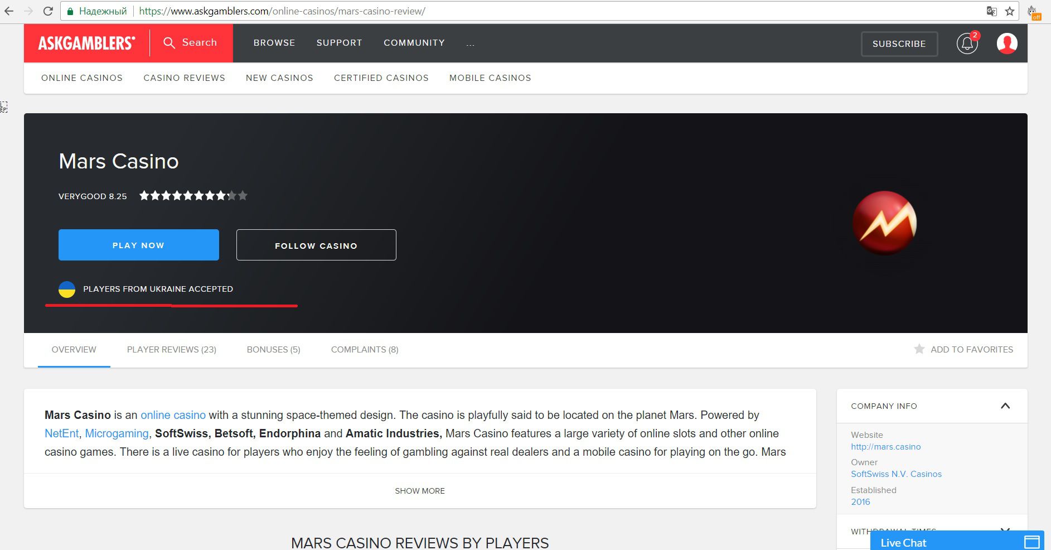This screenshot has height=550, width=1051.
Task: Click the star icon beside Add to Favorites
Action: coord(919,349)
